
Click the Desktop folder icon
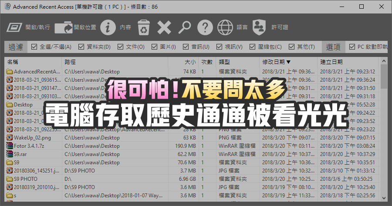click(x=10, y=104)
